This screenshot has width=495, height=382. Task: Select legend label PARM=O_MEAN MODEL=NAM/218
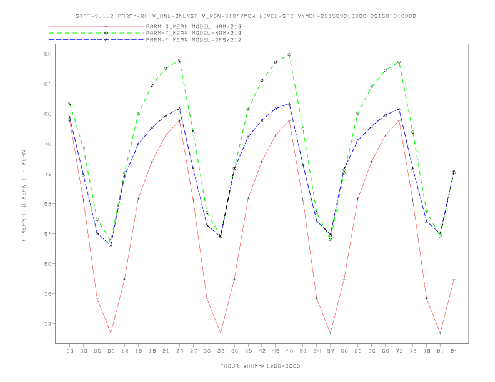(194, 26)
